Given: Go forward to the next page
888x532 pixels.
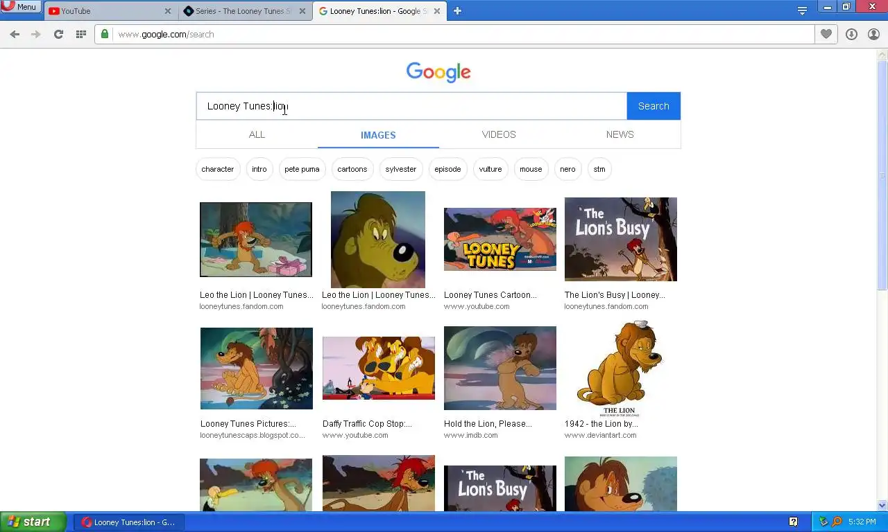Looking at the screenshot, I should [36, 34].
